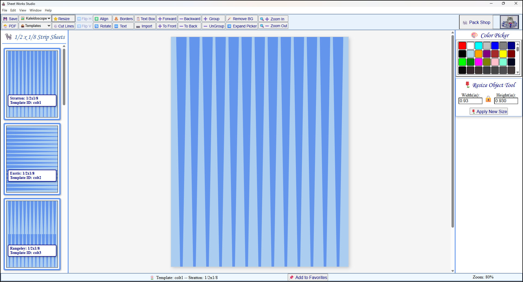Import an image using the Import button
This screenshot has height=282, width=523.
click(144, 26)
